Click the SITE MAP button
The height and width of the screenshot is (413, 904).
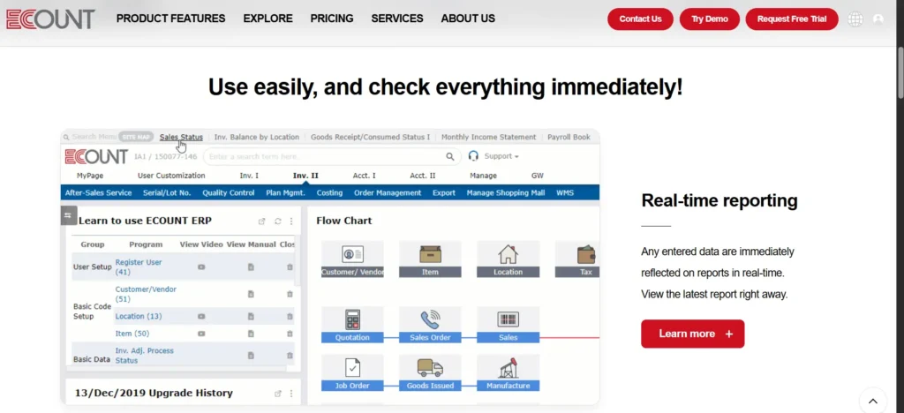136,137
